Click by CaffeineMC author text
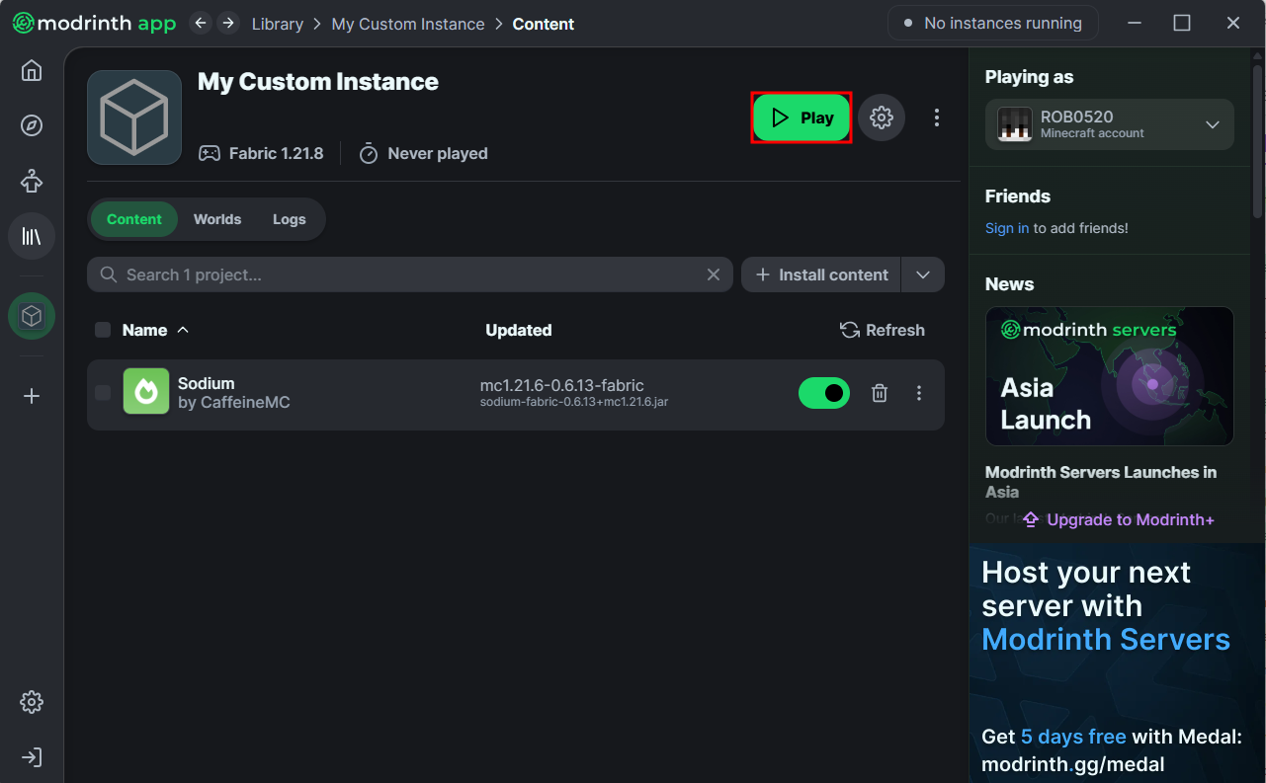Image resolution: width=1266 pixels, height=783 pixels. tap(234, 402)
